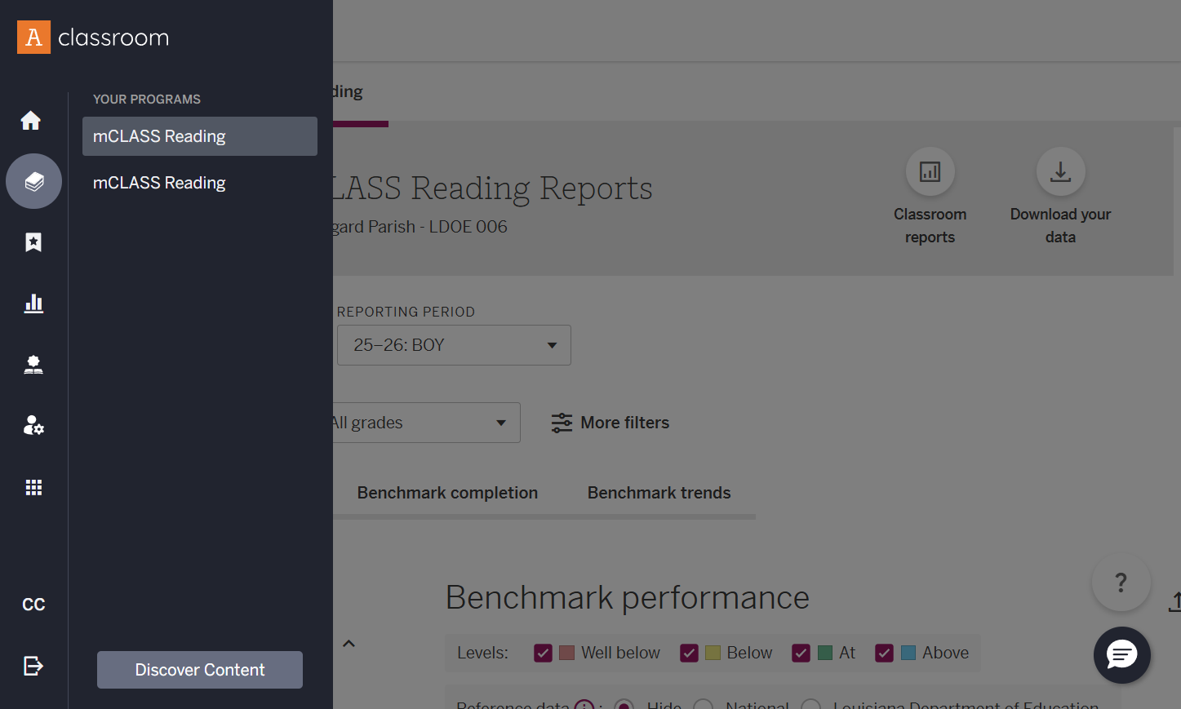Open the Programs stacked-layers sidebar icon
Screen dimensions: 1181x709
[x=33, y=181]
